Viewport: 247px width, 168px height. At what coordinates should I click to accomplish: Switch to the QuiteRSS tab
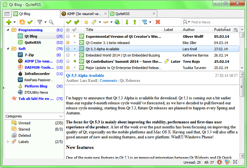pyautogui.click(x=122, y=14)
